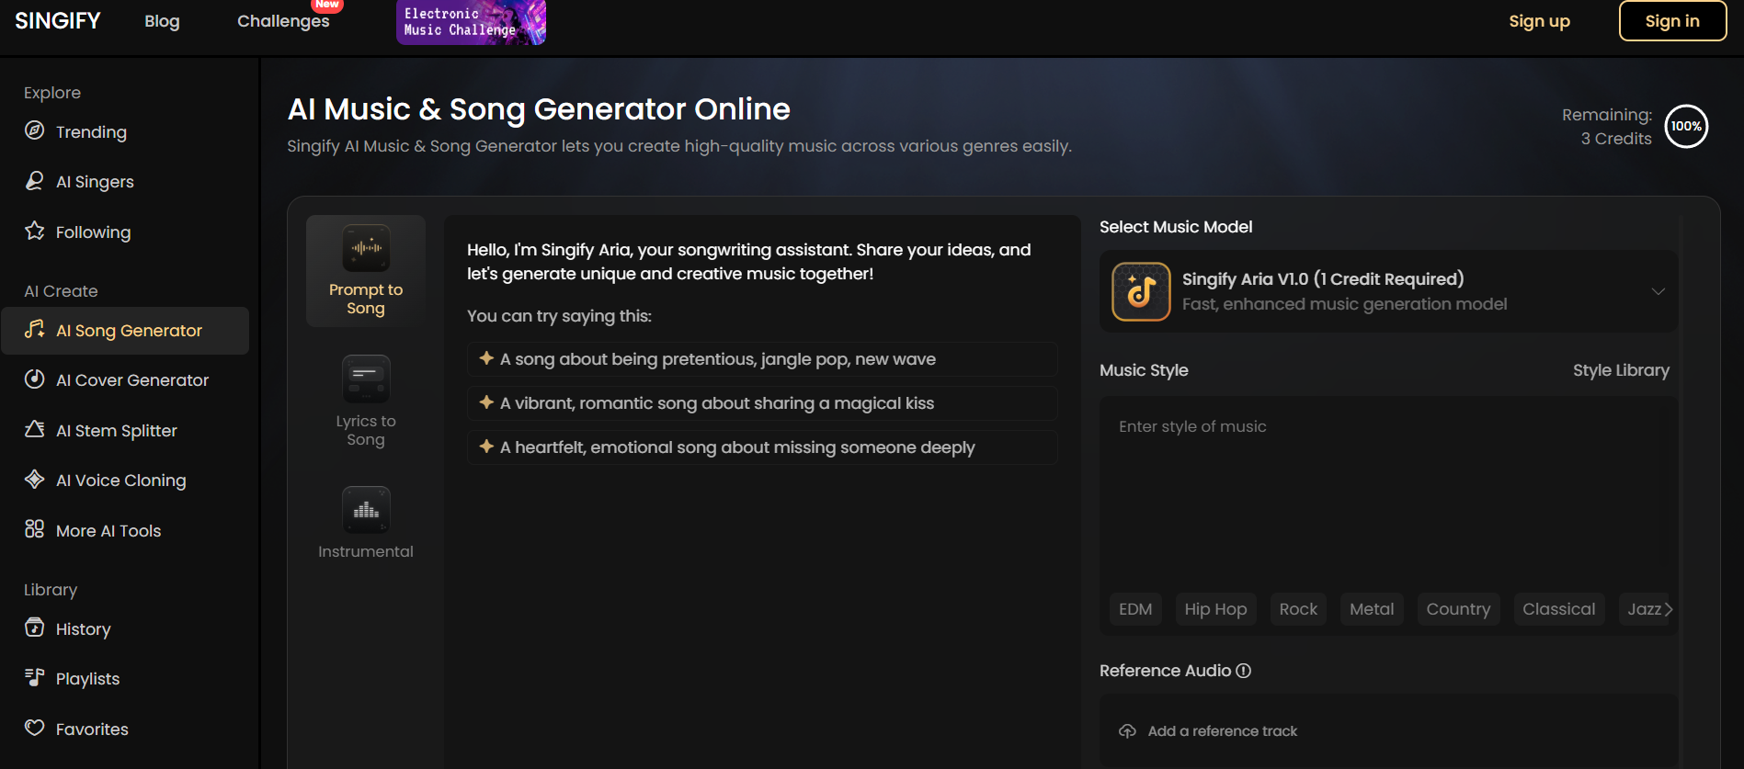This screenshot has height=769, width=1744.
Task: Click the Reference Audio info icon
Action: 1243,671
